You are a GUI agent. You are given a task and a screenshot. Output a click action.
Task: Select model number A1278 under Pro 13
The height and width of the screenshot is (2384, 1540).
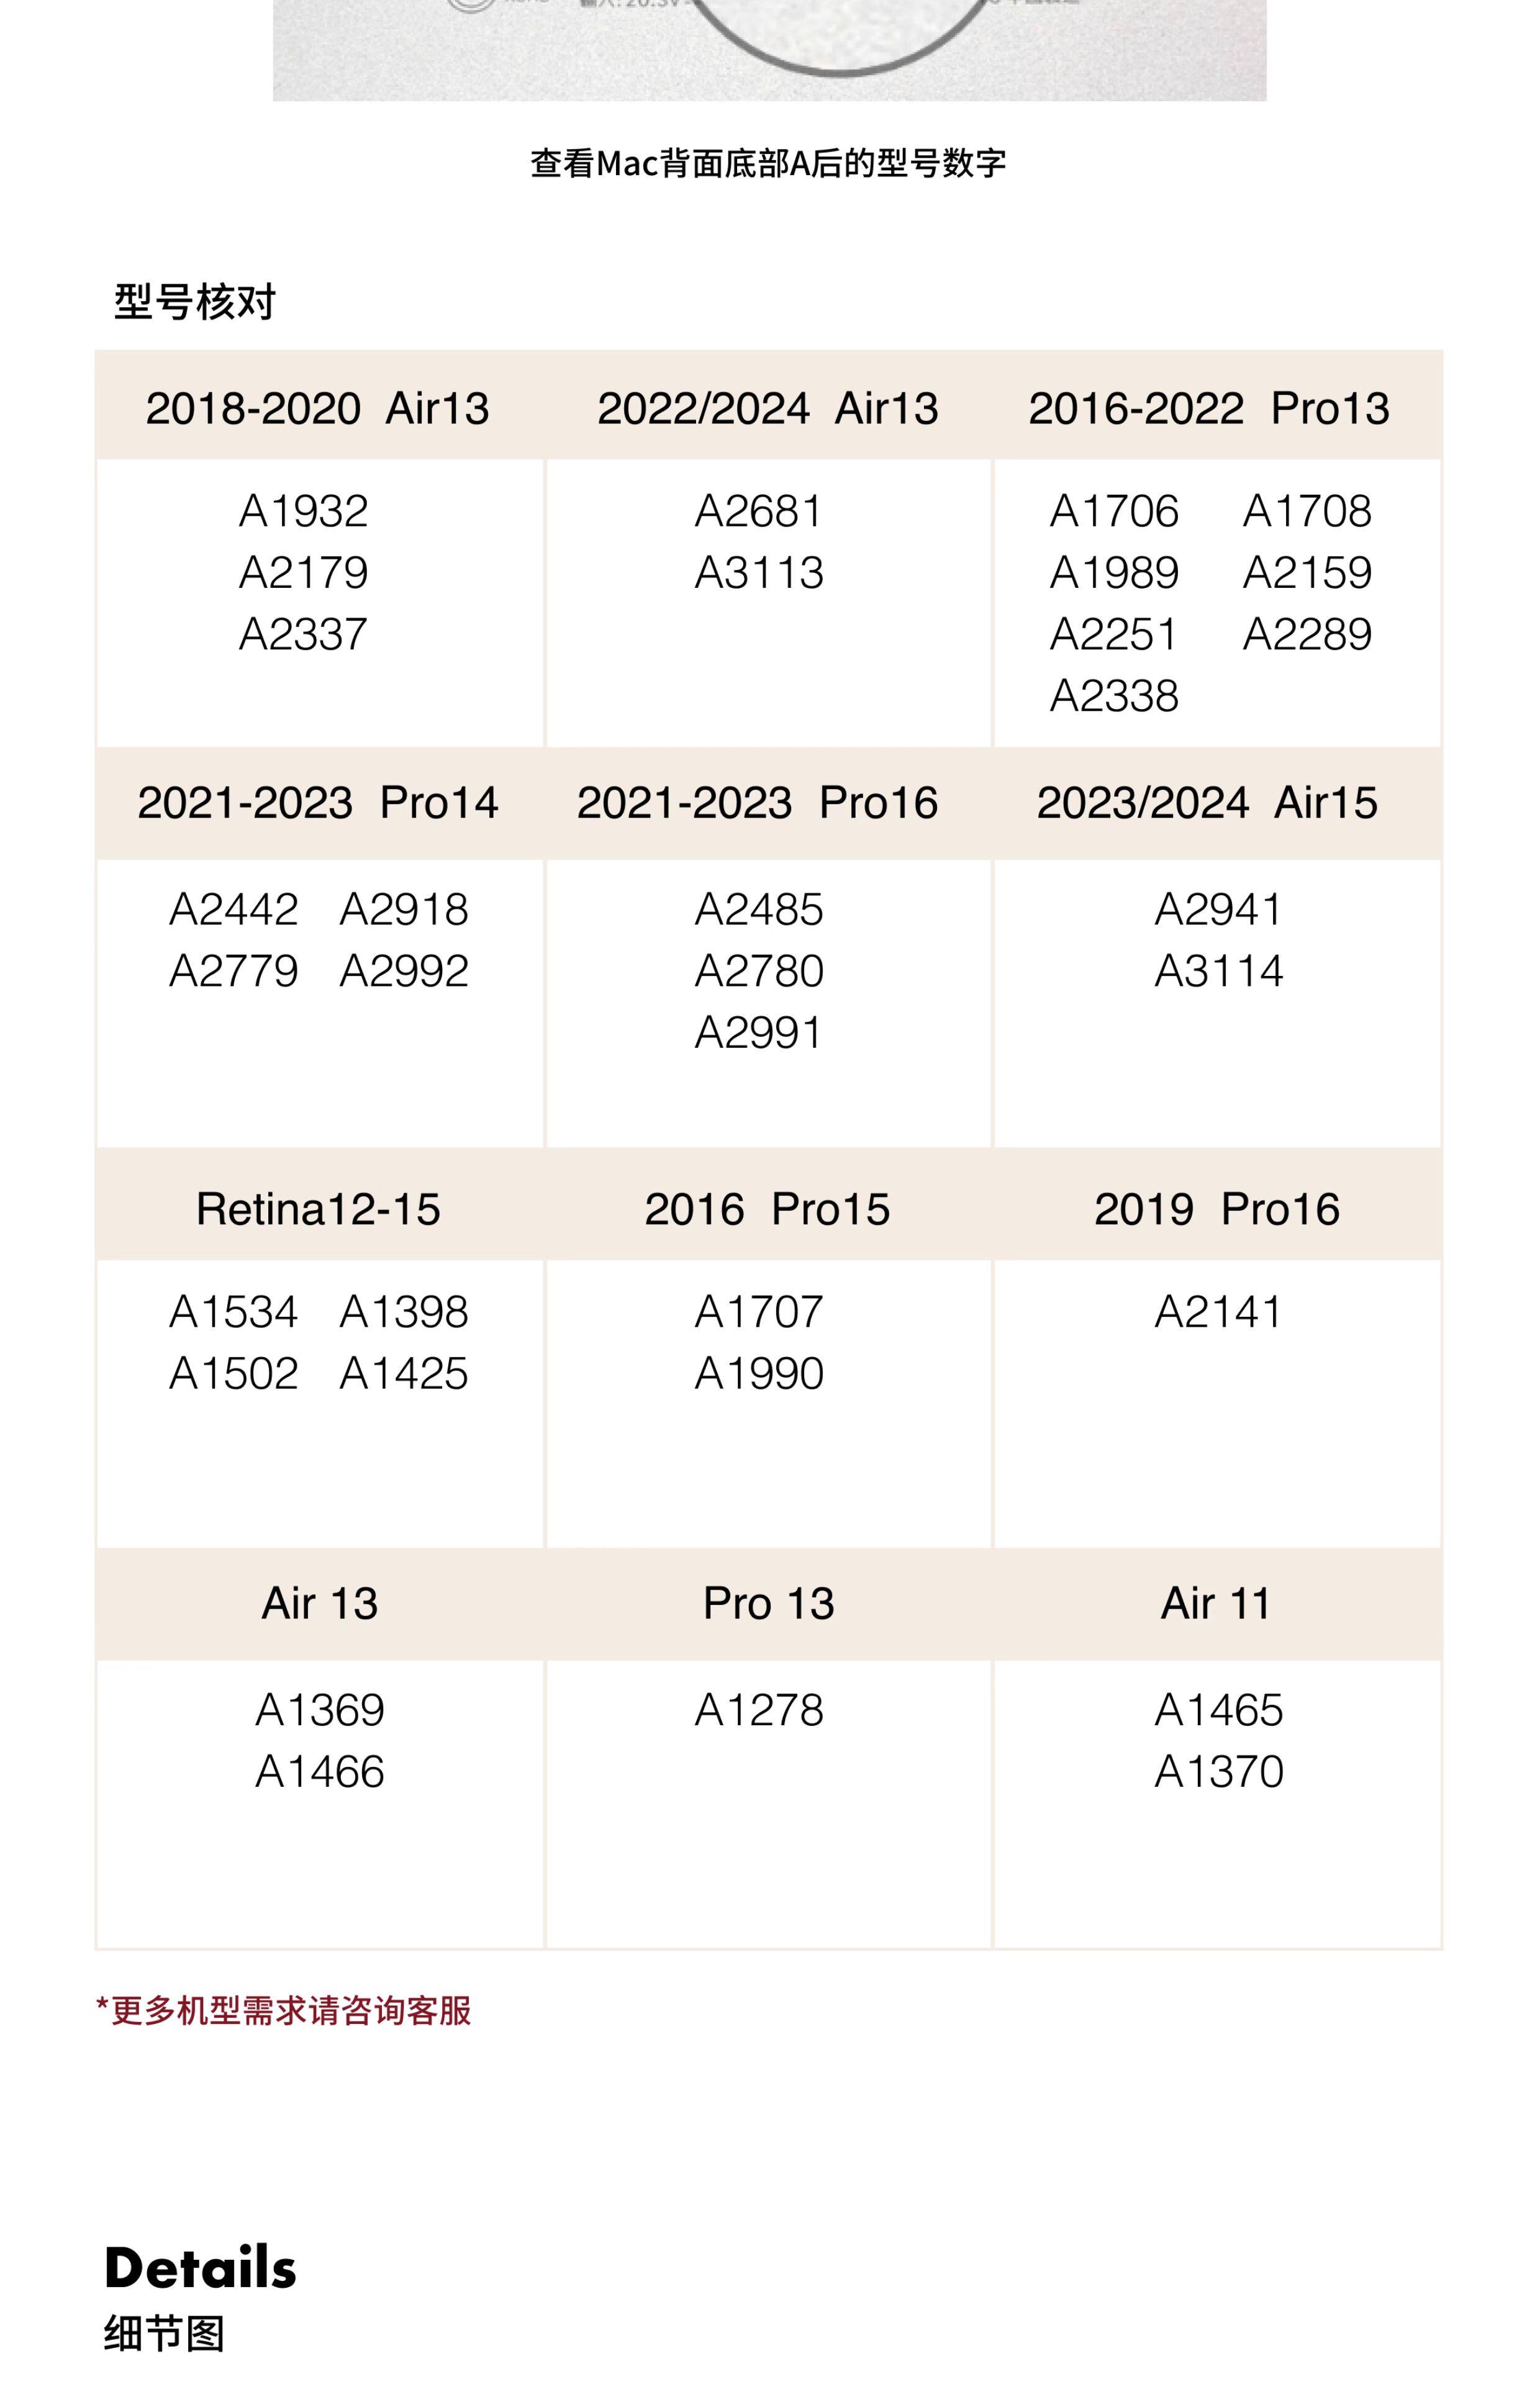coord(759,1709)
